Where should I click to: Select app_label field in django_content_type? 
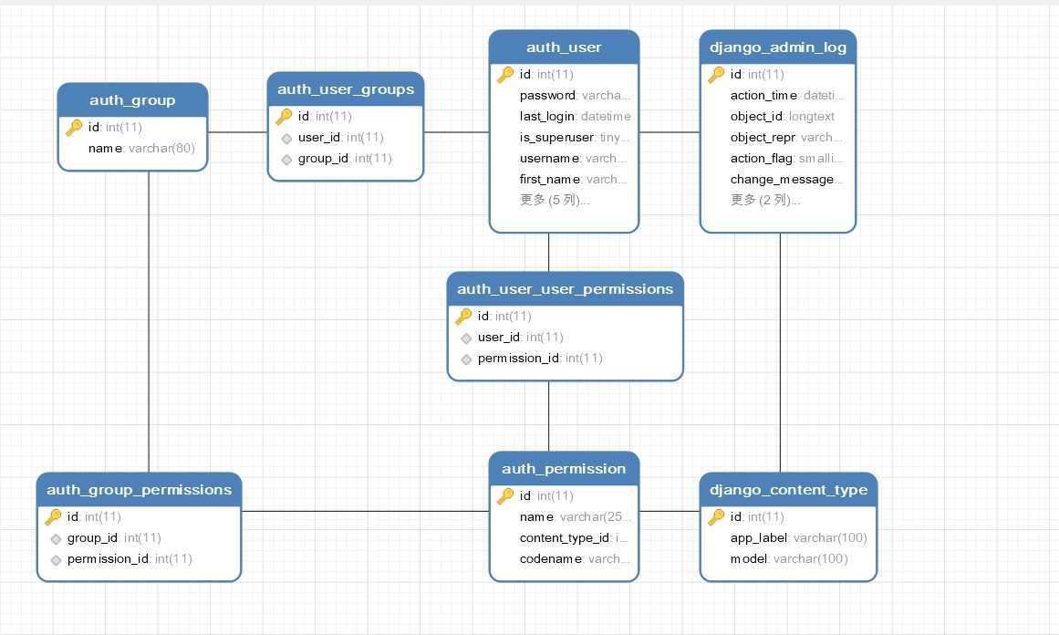pos(798,537)
